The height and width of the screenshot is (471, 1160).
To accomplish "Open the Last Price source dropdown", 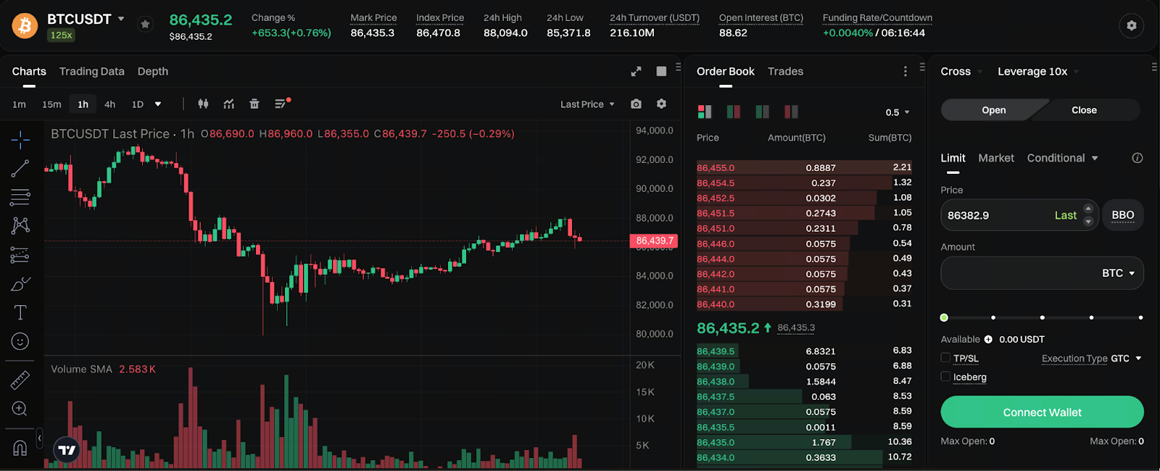I will 587,104.
